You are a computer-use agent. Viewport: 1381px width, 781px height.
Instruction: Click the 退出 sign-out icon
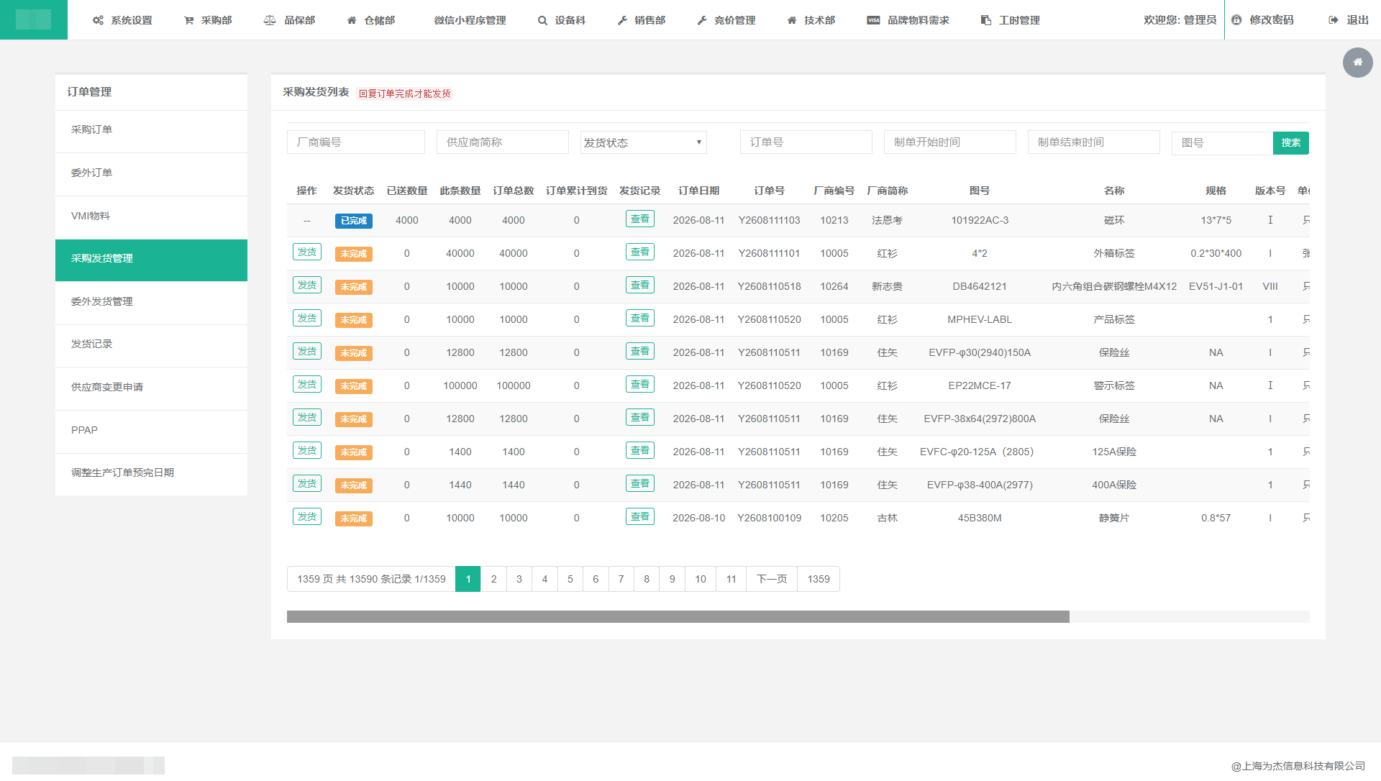[1334, 20]
